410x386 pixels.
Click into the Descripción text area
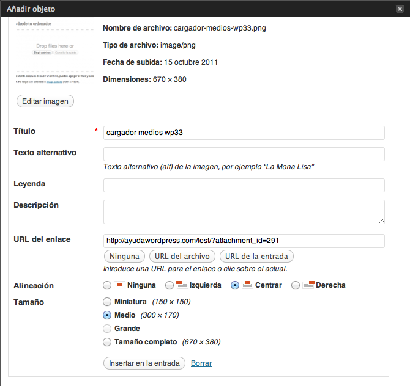(x=244, y=212)
